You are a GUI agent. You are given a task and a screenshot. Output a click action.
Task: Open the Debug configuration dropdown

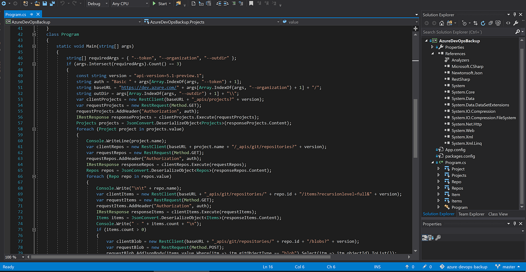97,4
